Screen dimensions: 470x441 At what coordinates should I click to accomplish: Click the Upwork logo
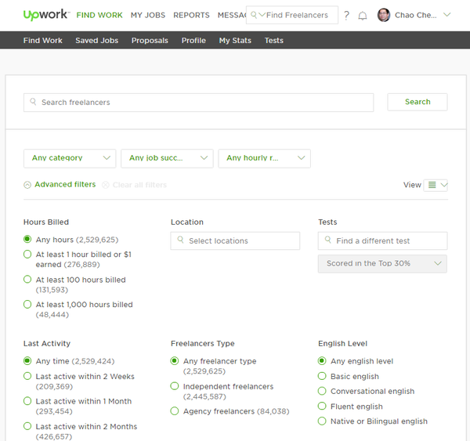46,14
